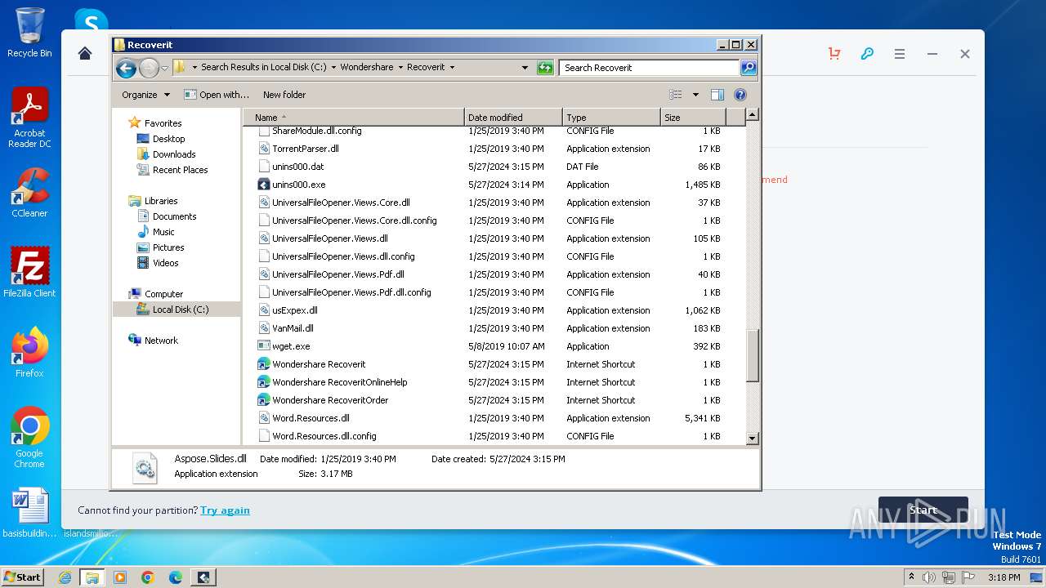This screenshot has width=1046, height=588.
Task: Focus the Search Recoverit field
Action: tap(650, 68)
